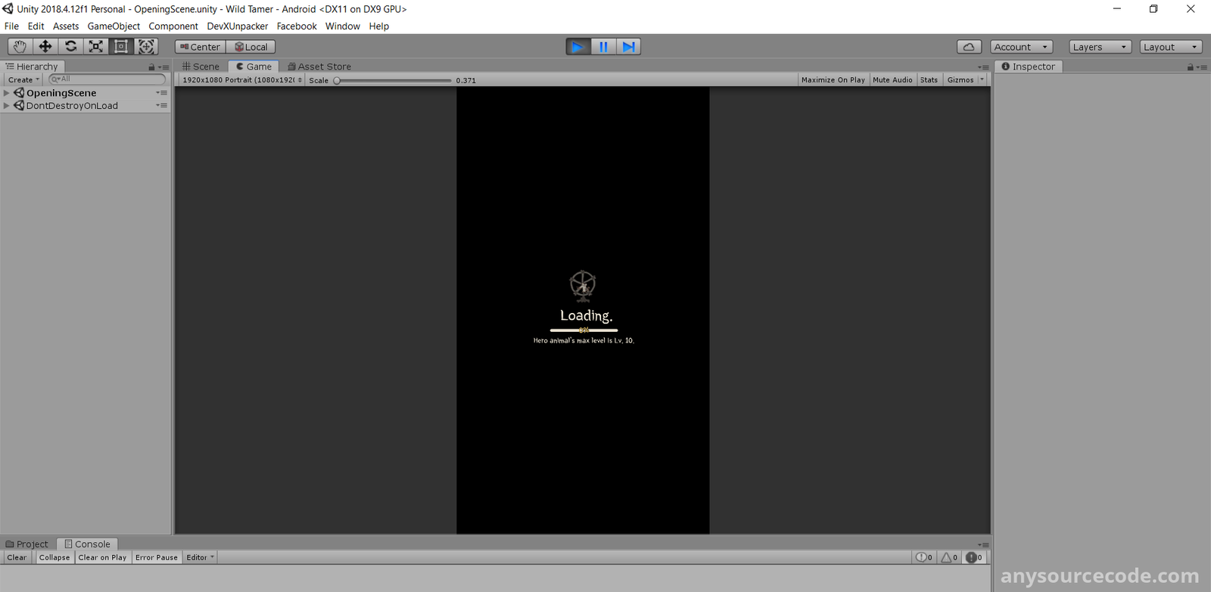Click the Step frame button
Image resolution: width=1211 pixels, height=592 pixels.
pyautogui.click(x=628, y=47)
